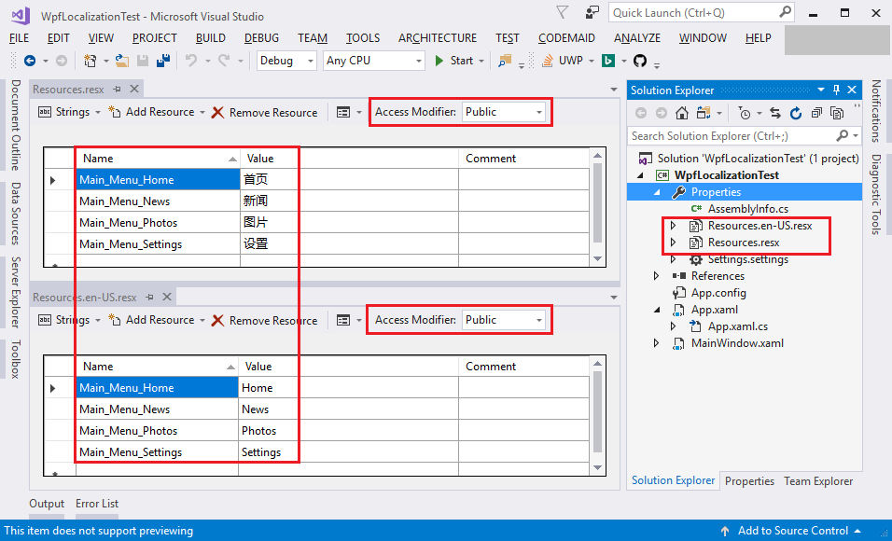Open the CODEMAID menu
Image resolution: width=892 pixels, height=541 pixels.
pyautogui.click(x=566, y=38)
